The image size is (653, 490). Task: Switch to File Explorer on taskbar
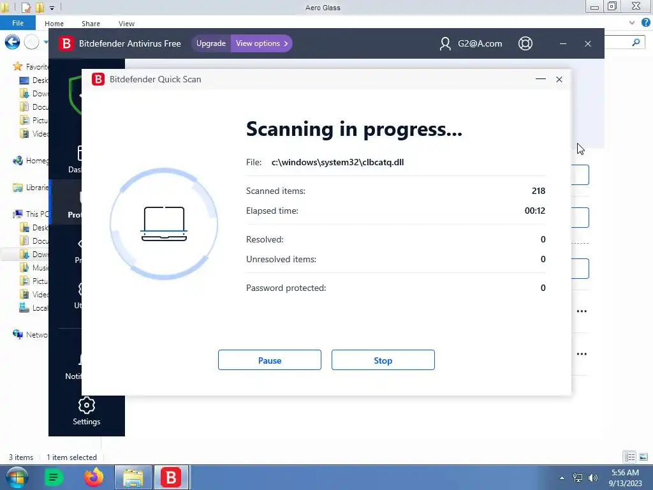[133, 477]
